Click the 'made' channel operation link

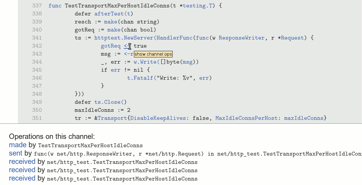pos(18,145)
